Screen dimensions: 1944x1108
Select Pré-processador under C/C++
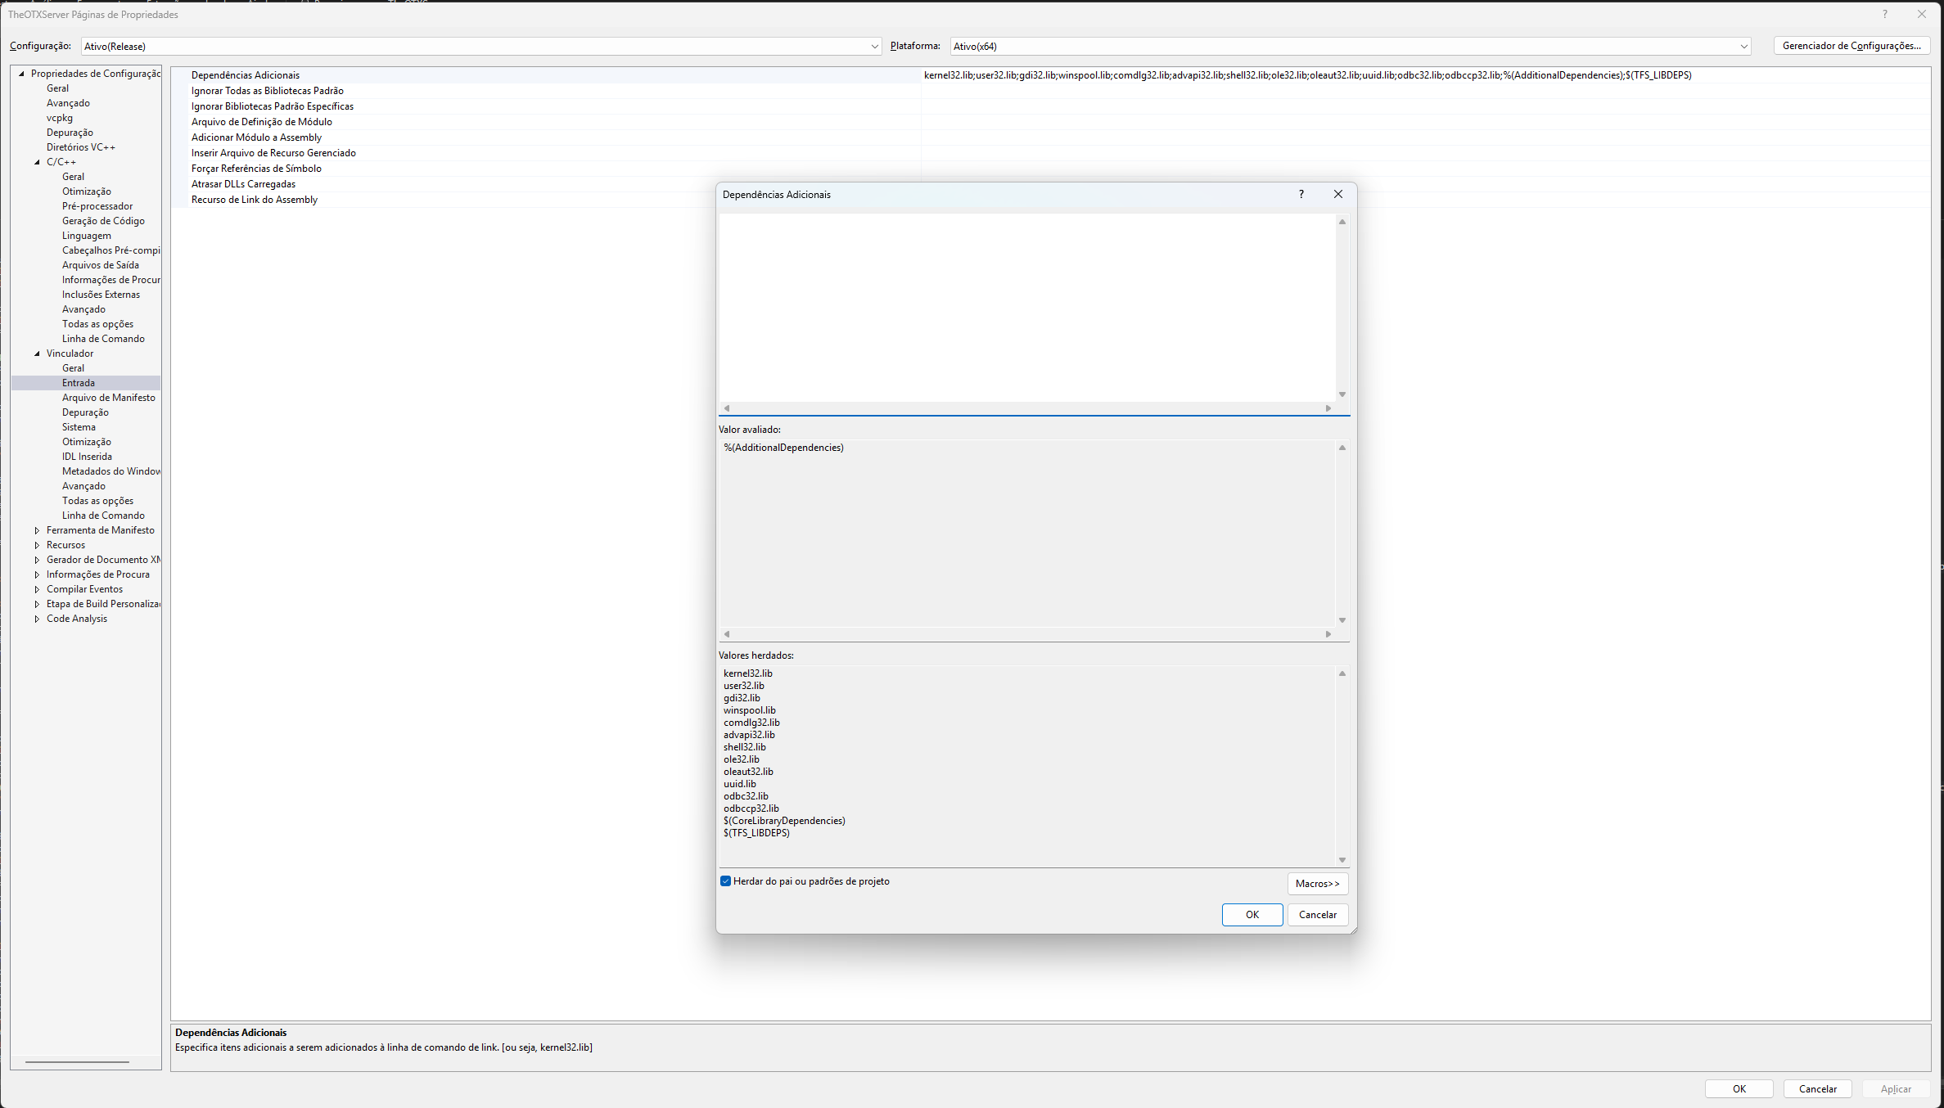[97, 206]
